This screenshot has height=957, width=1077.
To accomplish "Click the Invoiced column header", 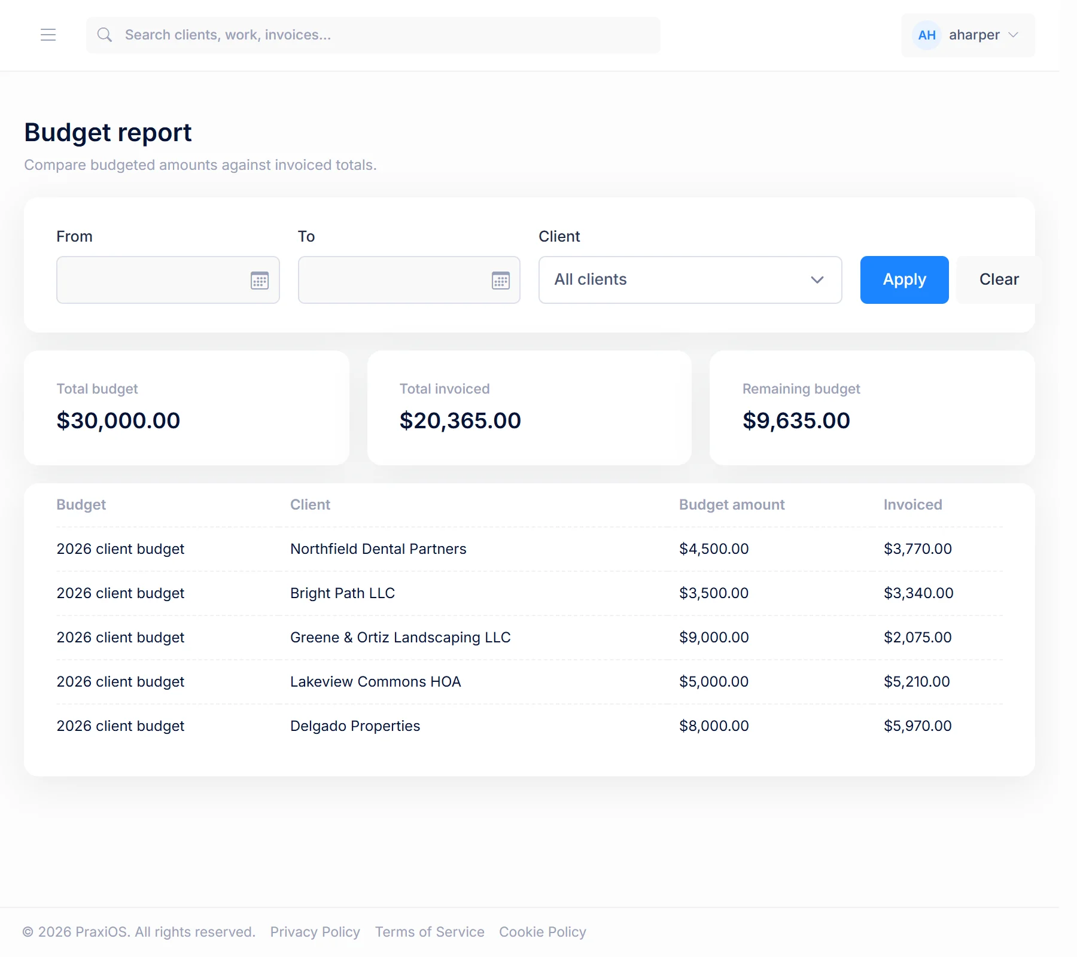I will (913, 505).
